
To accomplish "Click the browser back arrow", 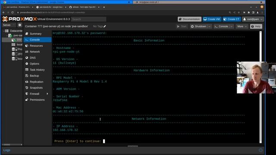I will 4,12.
